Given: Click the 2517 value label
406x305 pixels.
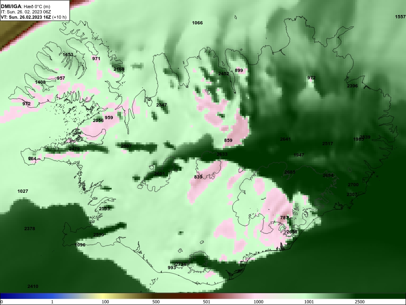Looking at the screenshot, I should [x=328, y=144].
